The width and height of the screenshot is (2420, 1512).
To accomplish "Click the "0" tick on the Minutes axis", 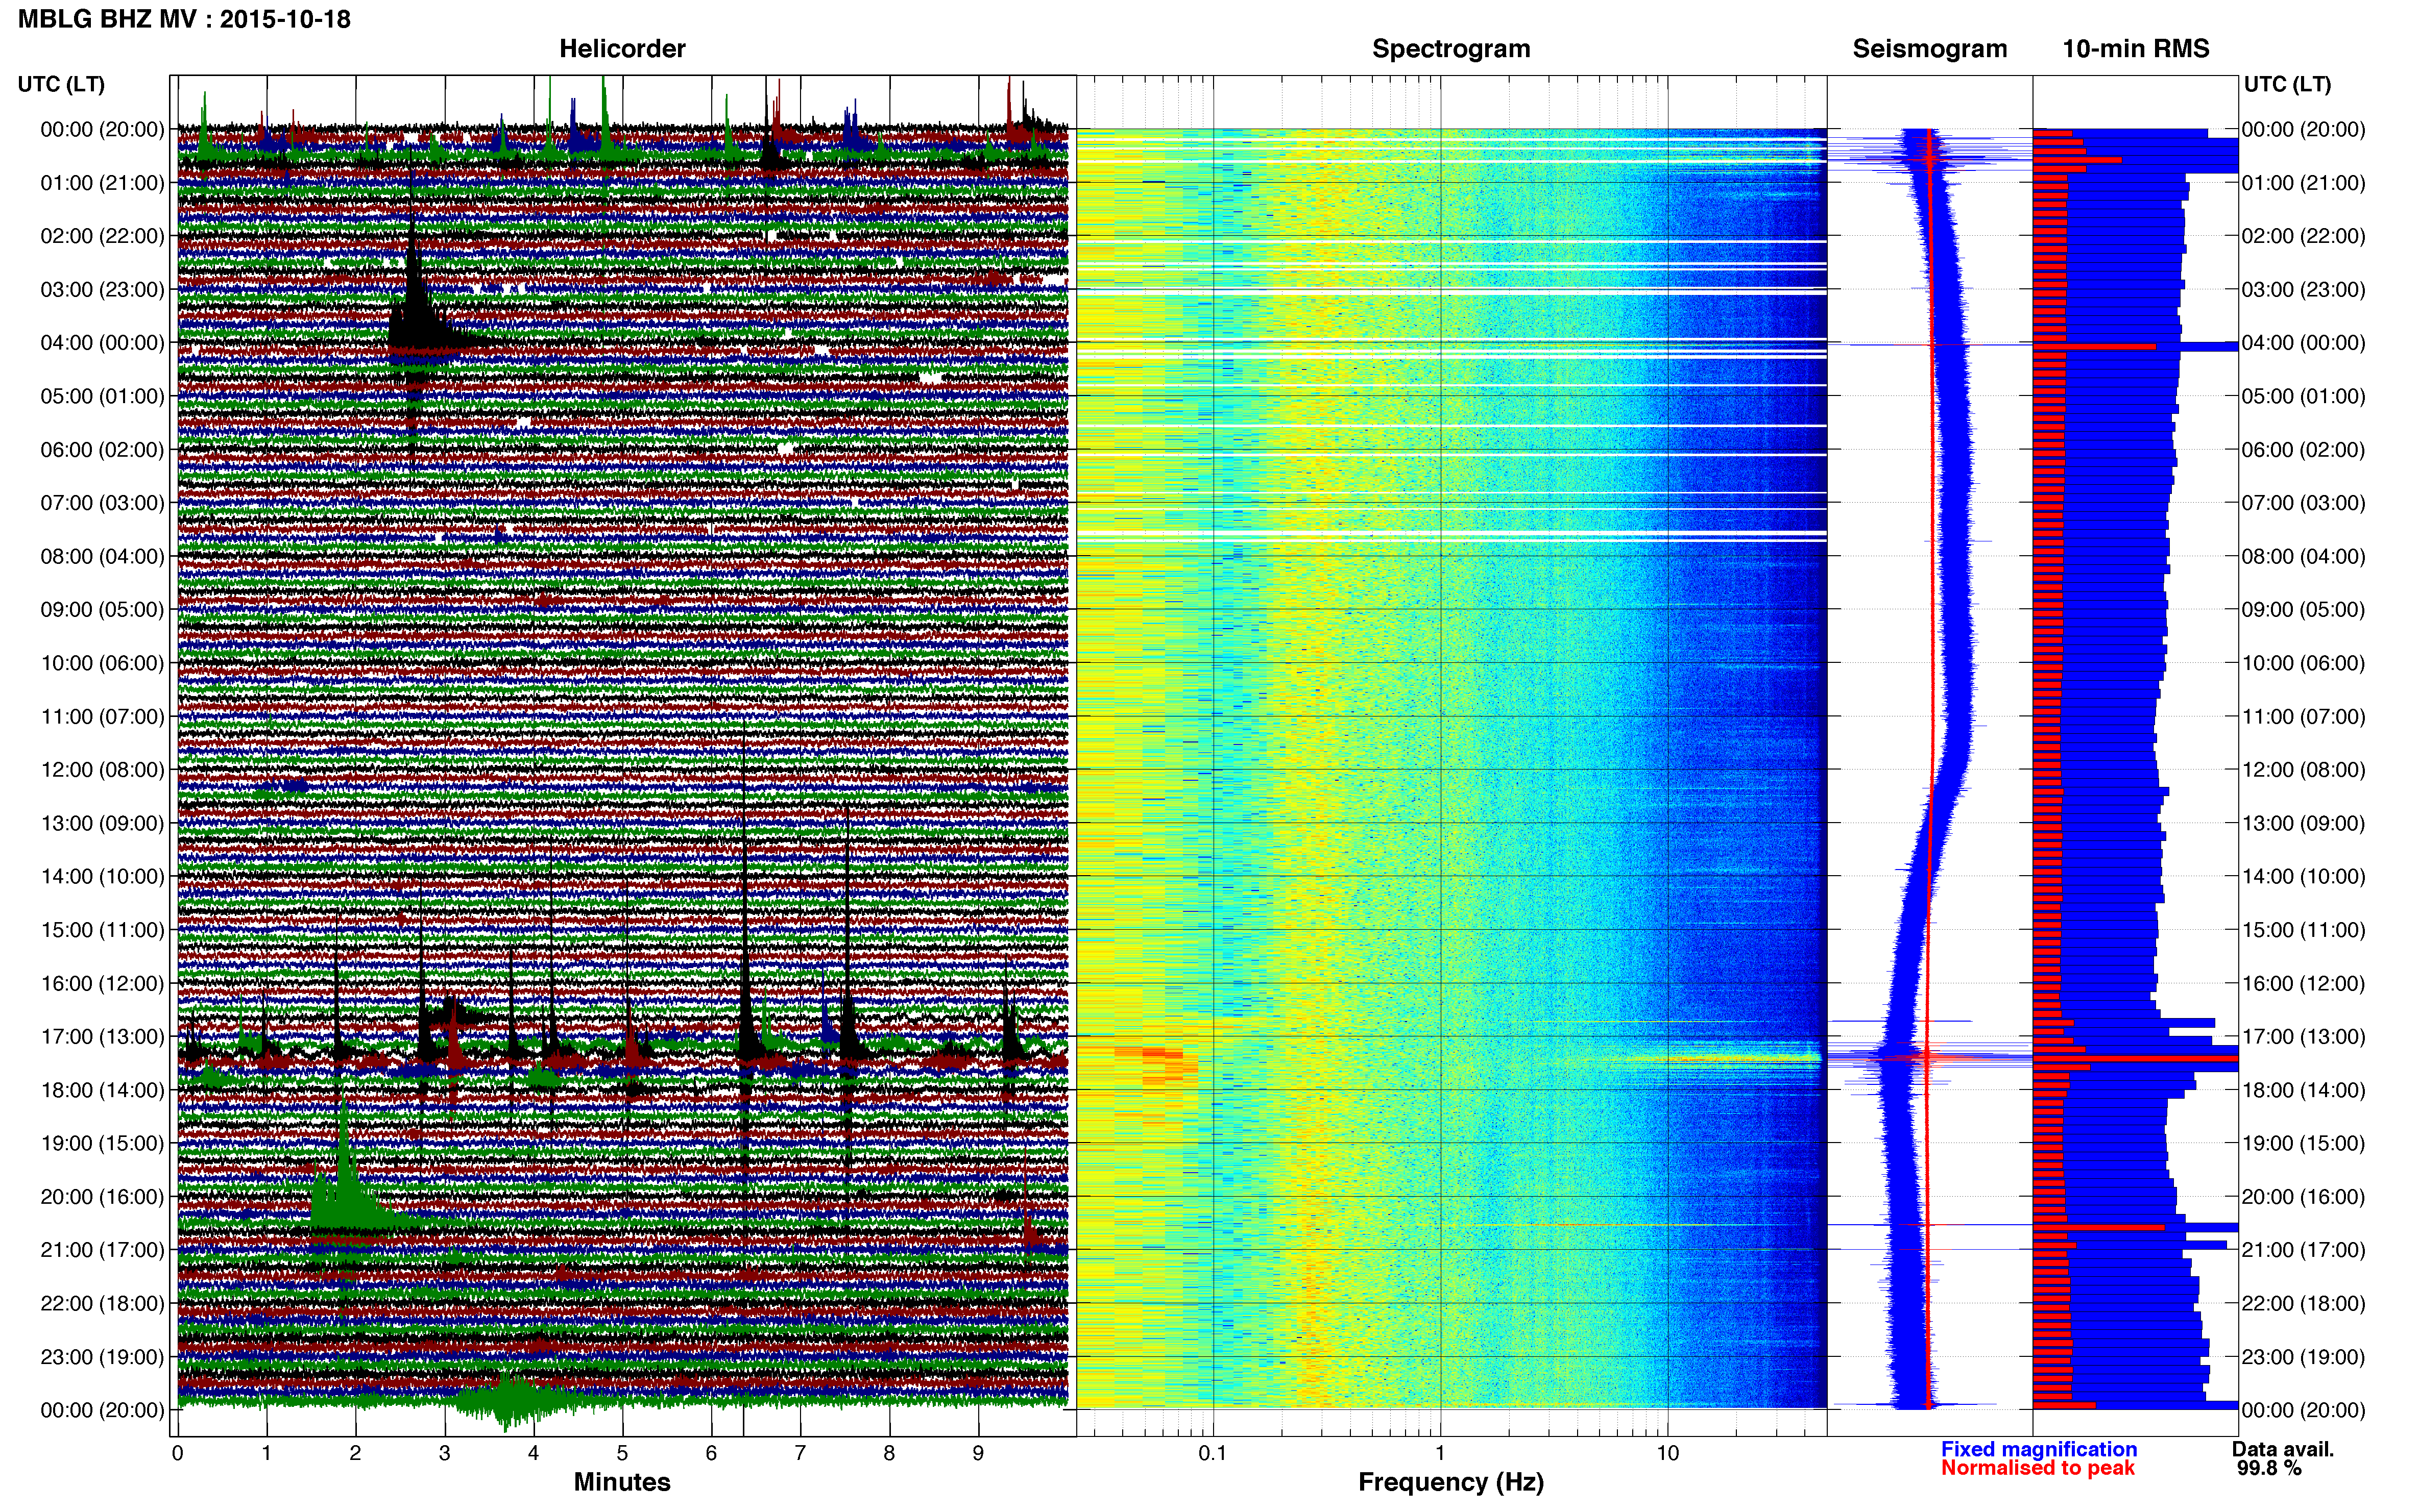I will pos(177,1453).
